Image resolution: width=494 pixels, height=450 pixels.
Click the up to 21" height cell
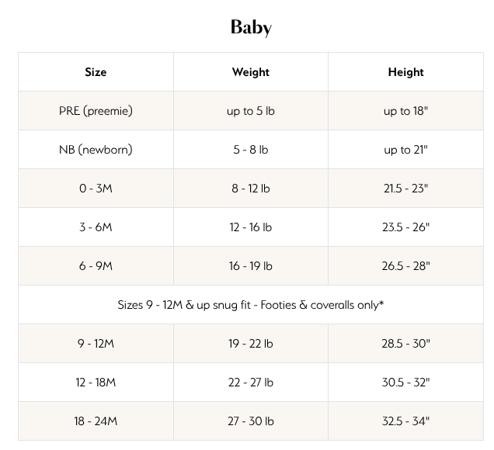pyautogui.click(x=405, y=150)
